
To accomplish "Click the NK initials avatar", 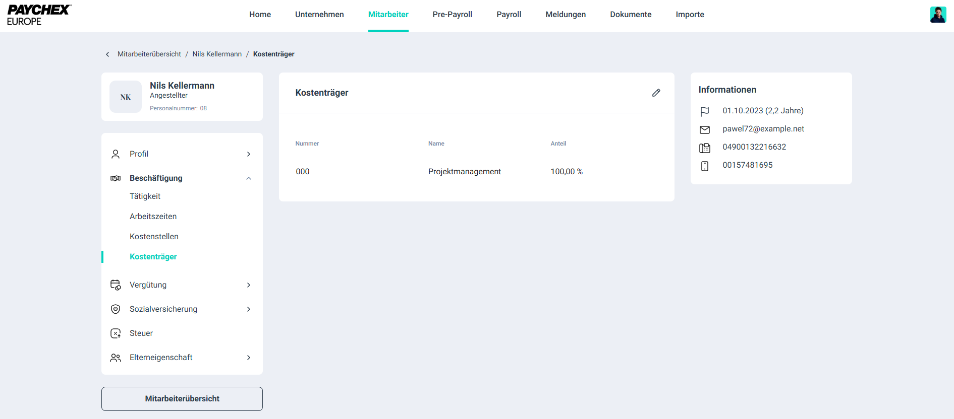I will [126, 97].
